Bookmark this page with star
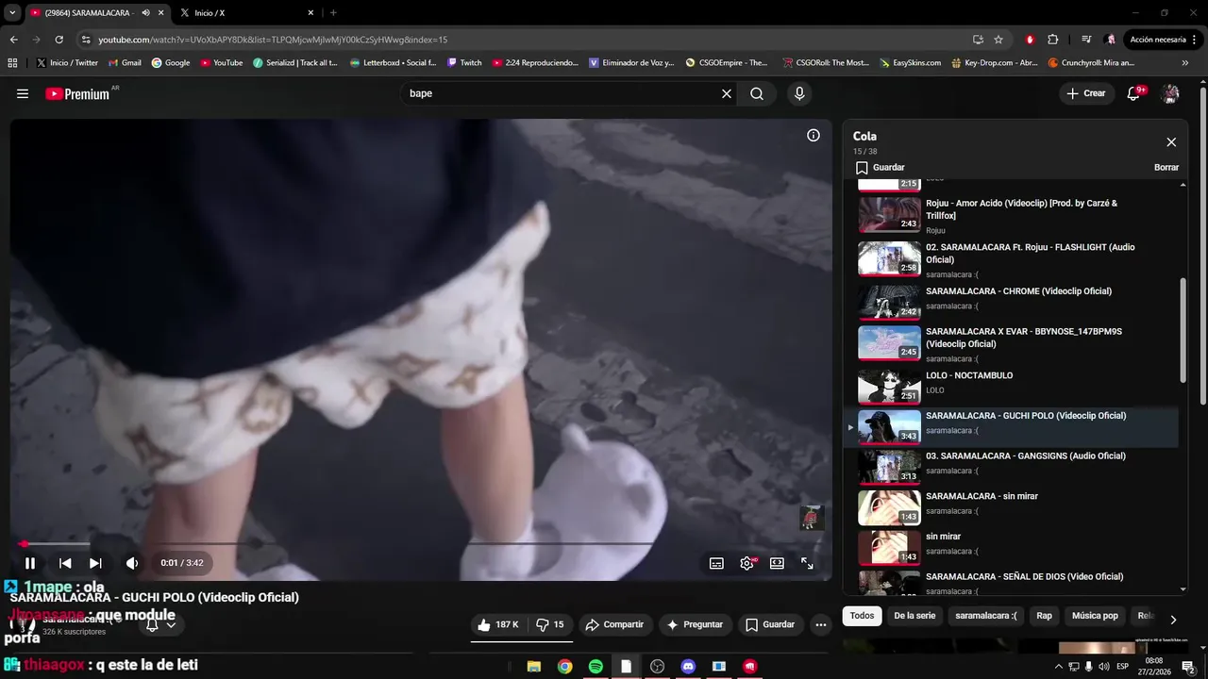 pyautogui.click(x=998, y=40)
